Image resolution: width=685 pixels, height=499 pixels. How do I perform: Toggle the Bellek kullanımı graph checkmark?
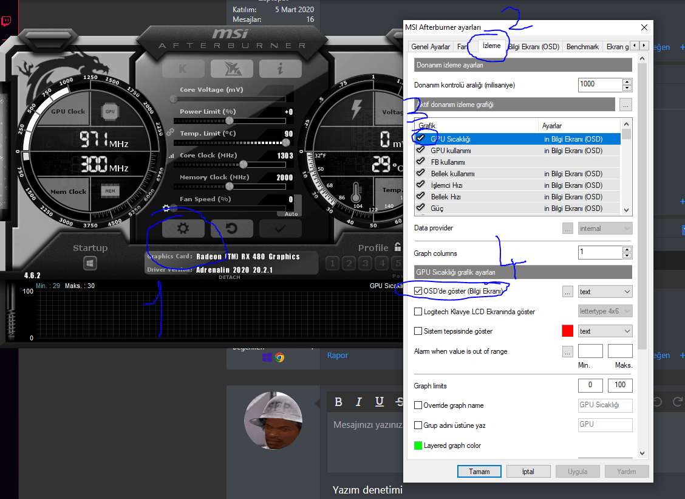(421, 173)
